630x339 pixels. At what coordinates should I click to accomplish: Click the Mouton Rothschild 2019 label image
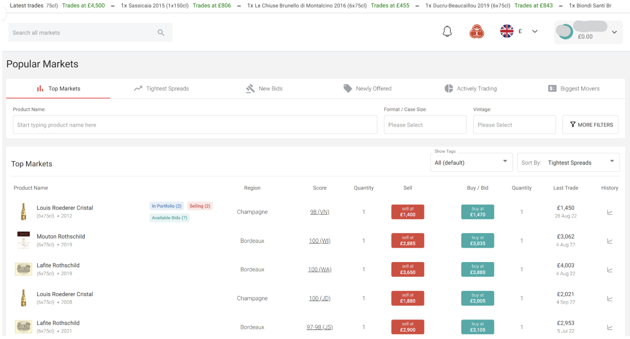(24, 240)
